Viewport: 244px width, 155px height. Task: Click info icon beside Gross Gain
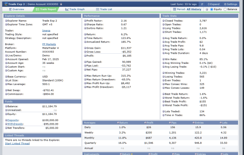pos(85,48)
